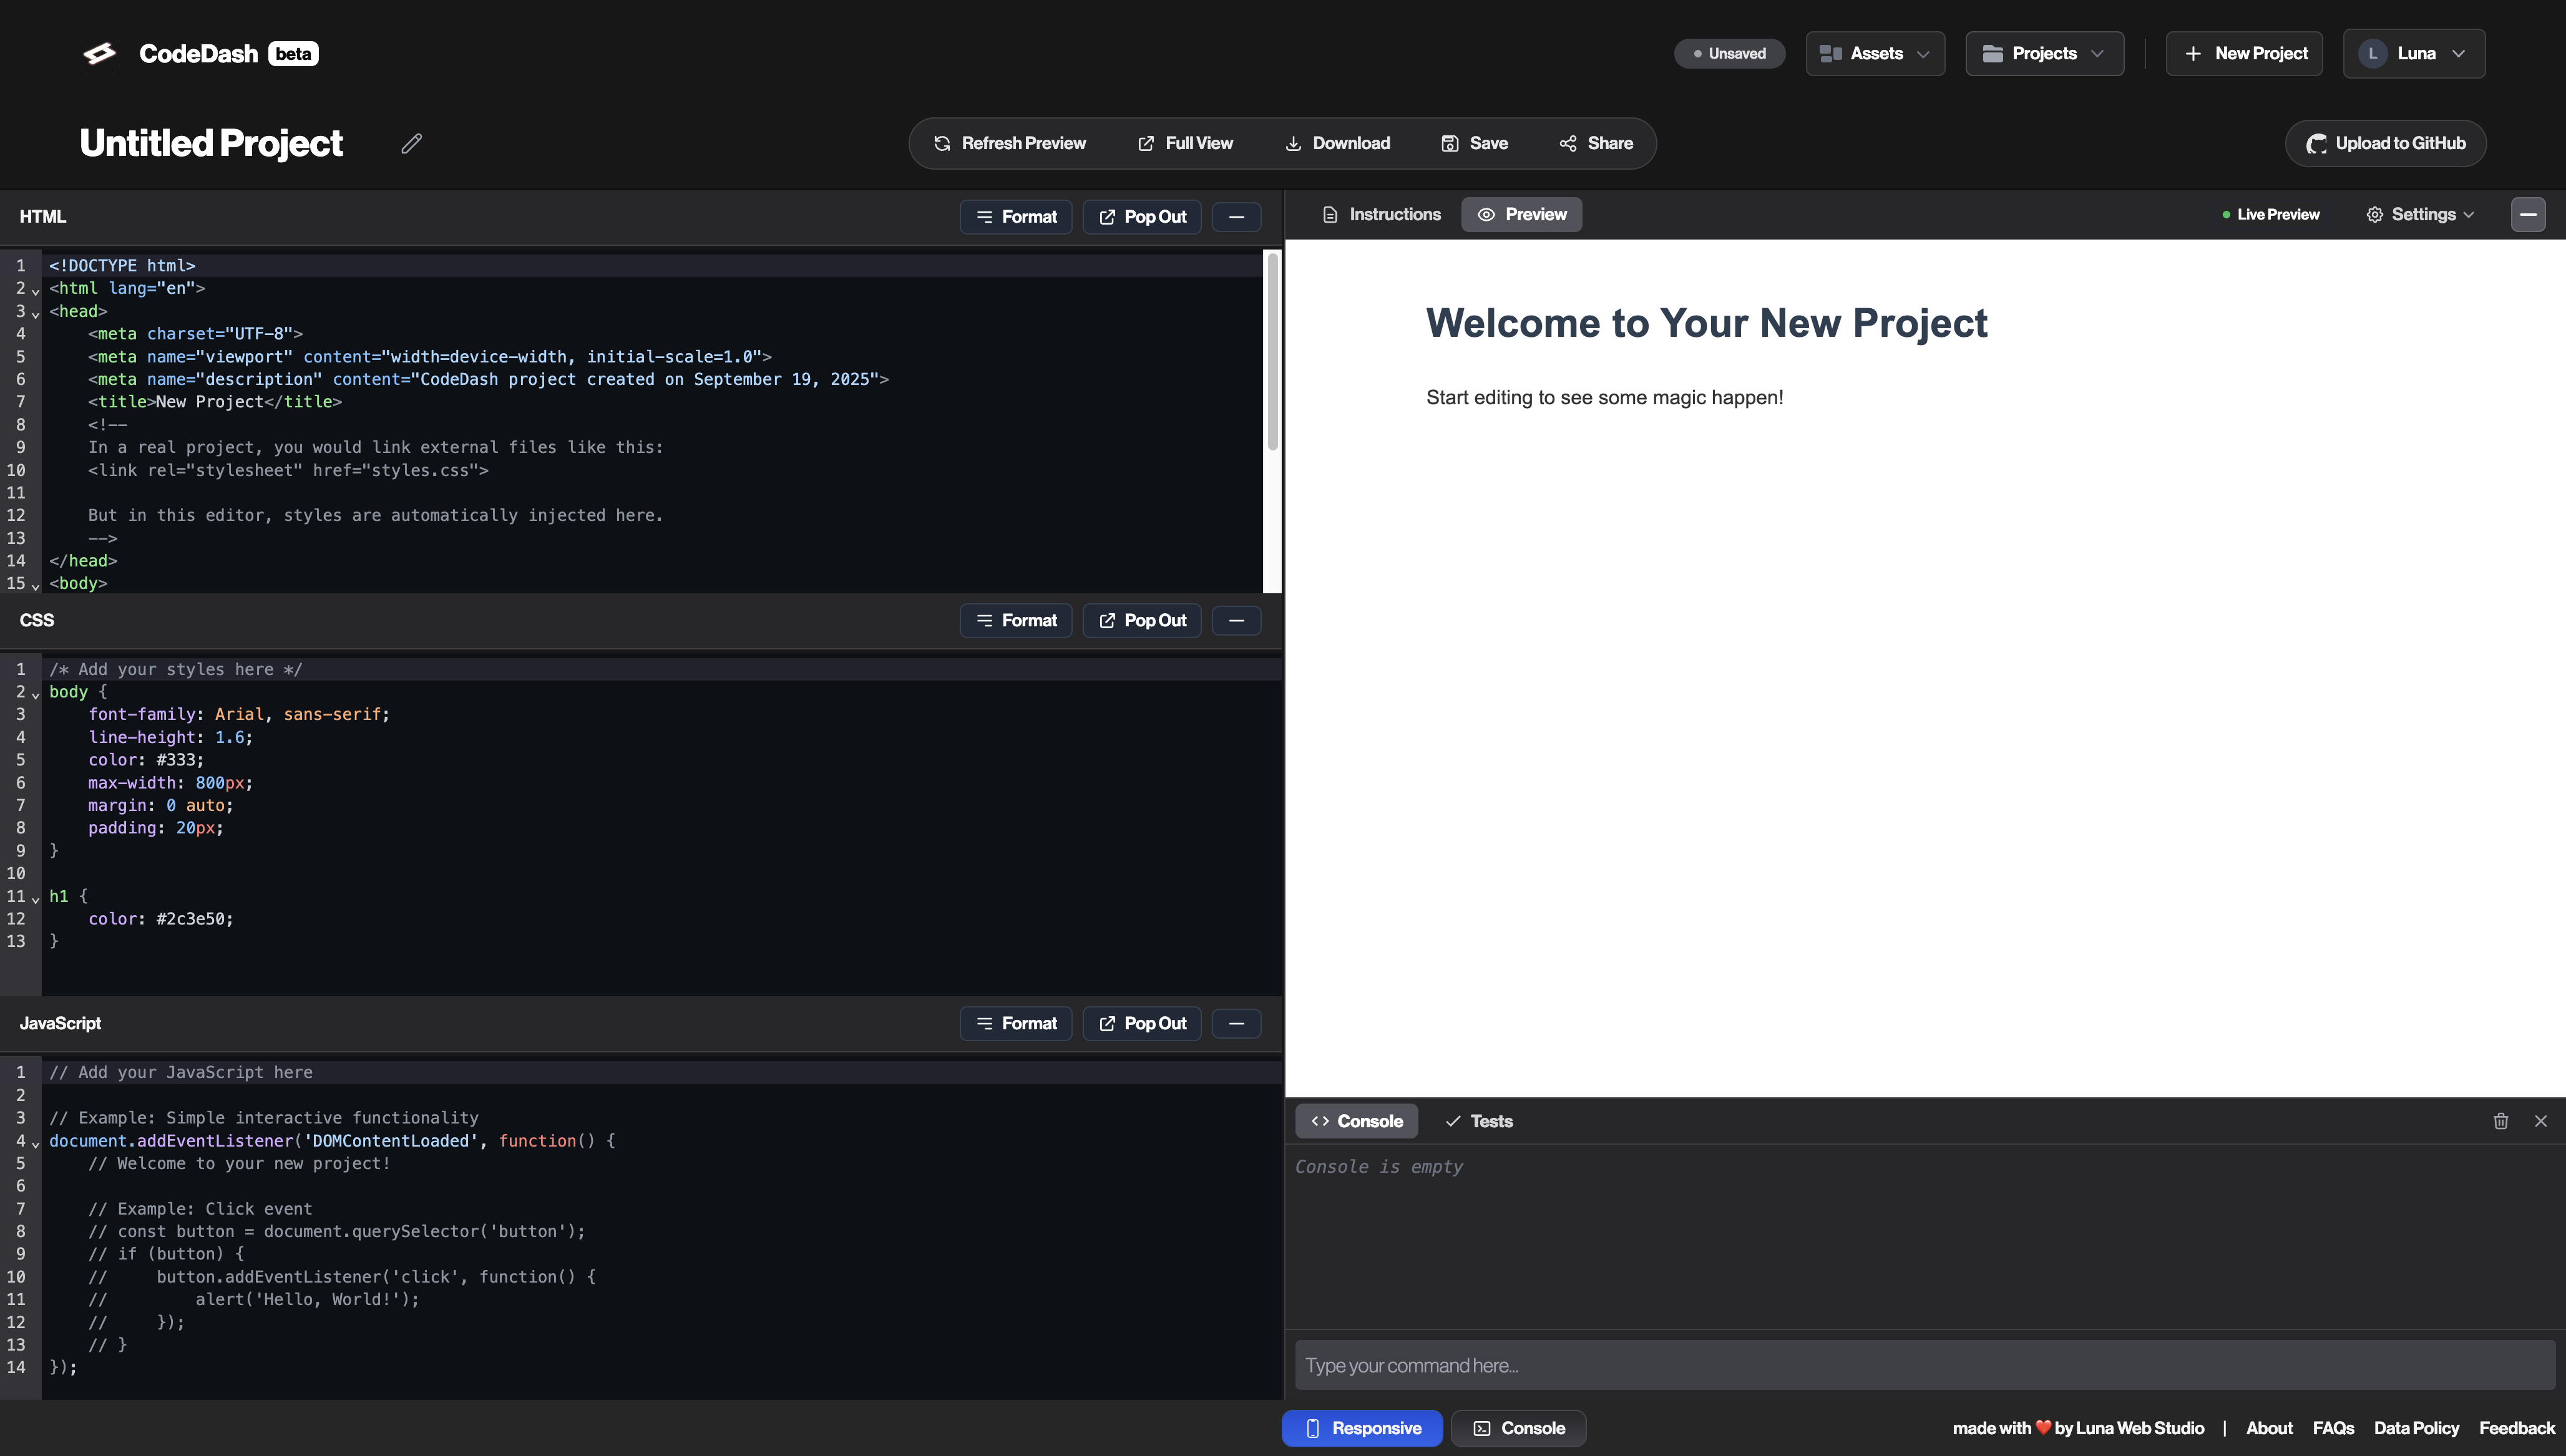
Task: Focus the console command input field
Action: (1924, 1365)
